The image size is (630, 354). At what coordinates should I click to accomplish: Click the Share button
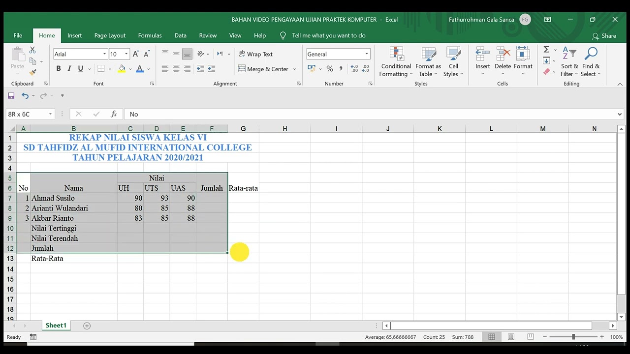[604, 35]
